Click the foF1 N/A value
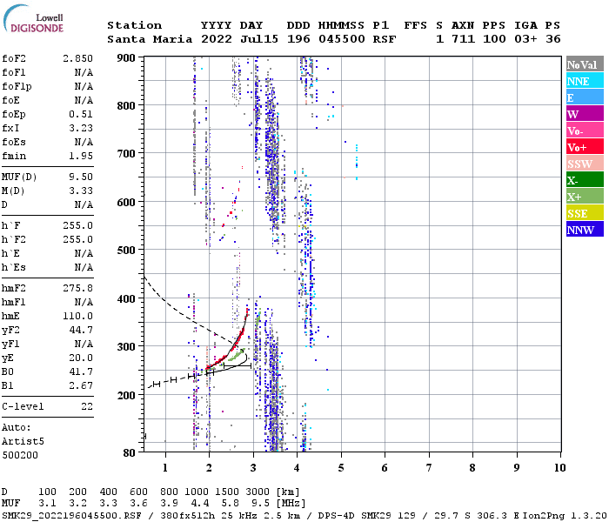 point(84,72)
